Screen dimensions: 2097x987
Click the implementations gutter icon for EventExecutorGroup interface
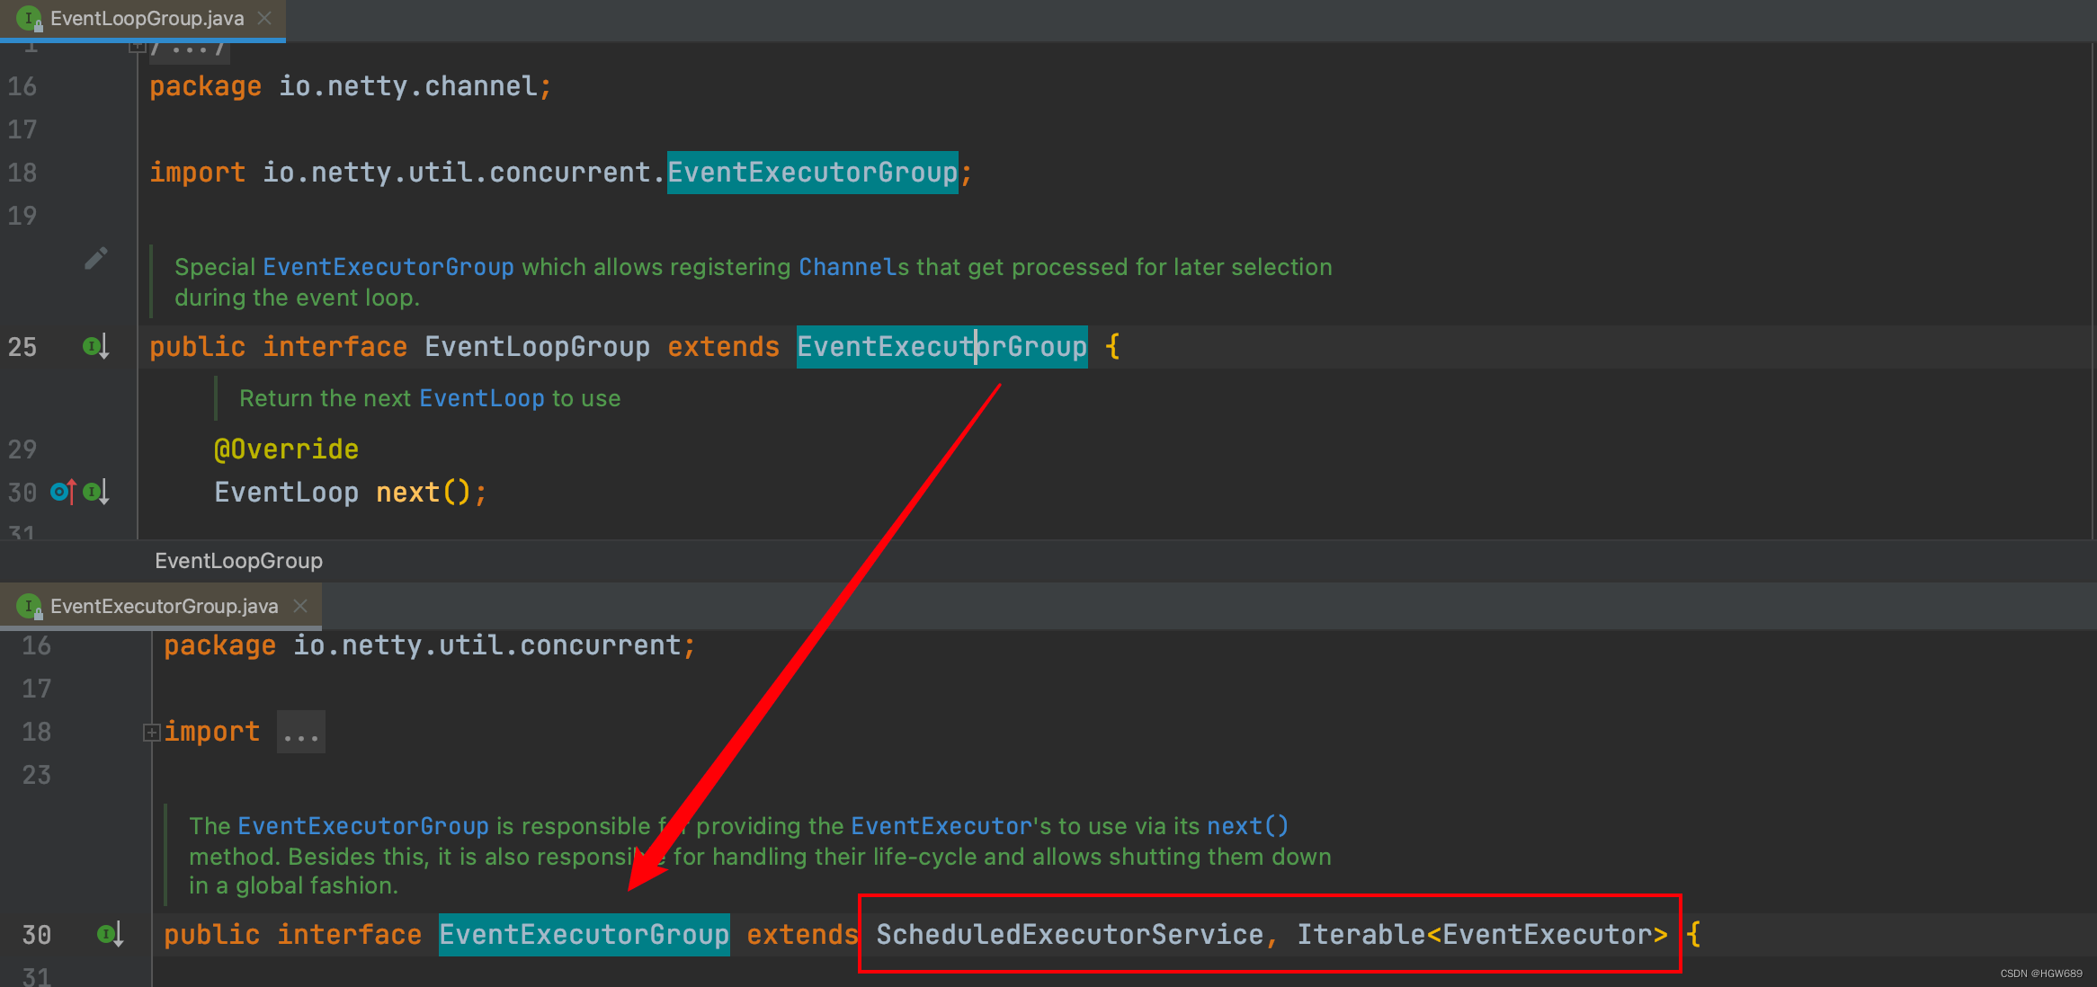click(111, 935)
